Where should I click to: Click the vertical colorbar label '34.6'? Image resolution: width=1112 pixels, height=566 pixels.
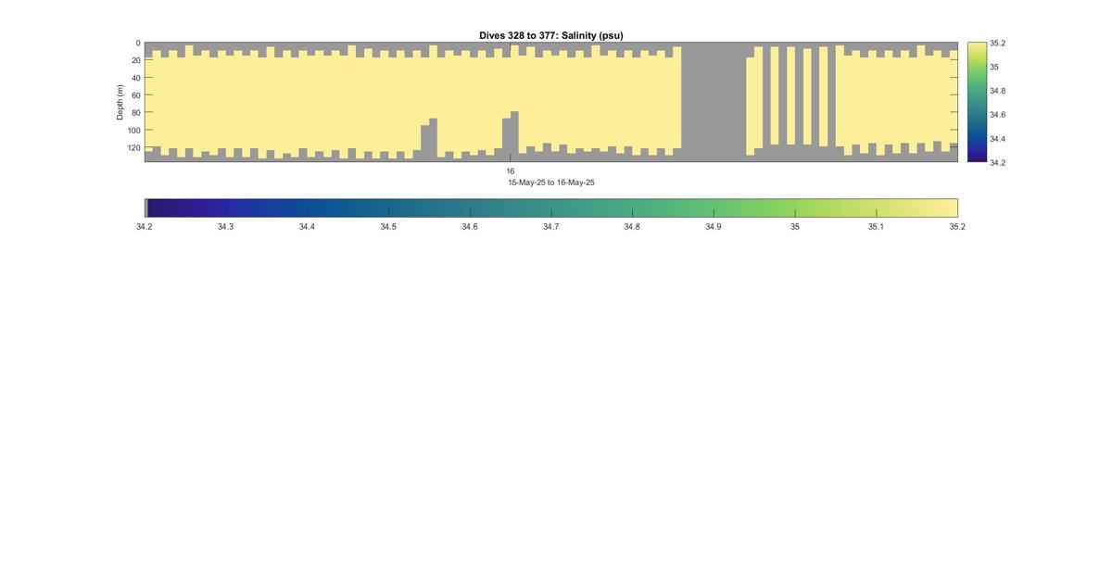pyautogui.click(x=997, y=115)
